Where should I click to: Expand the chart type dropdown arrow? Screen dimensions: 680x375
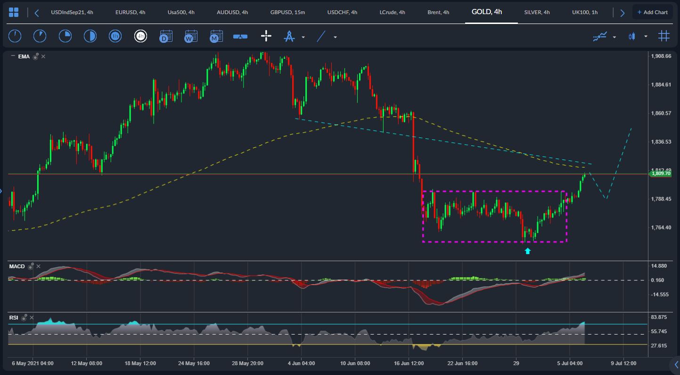[646, 37]
